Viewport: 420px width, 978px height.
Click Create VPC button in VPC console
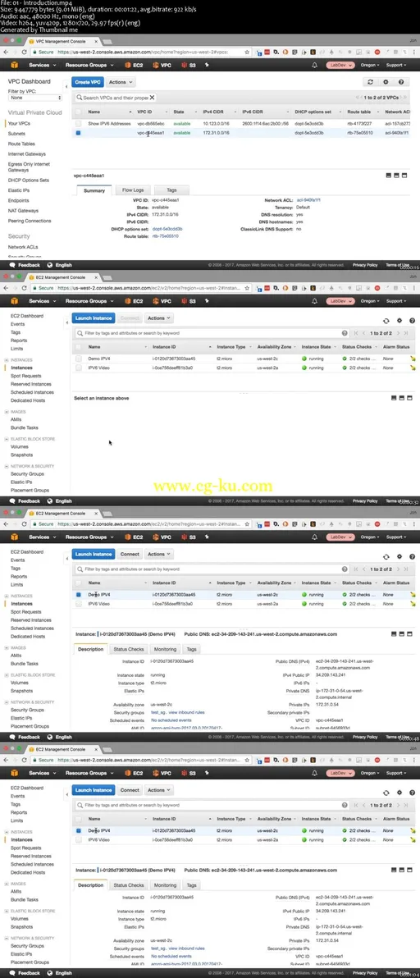(87, 82)
